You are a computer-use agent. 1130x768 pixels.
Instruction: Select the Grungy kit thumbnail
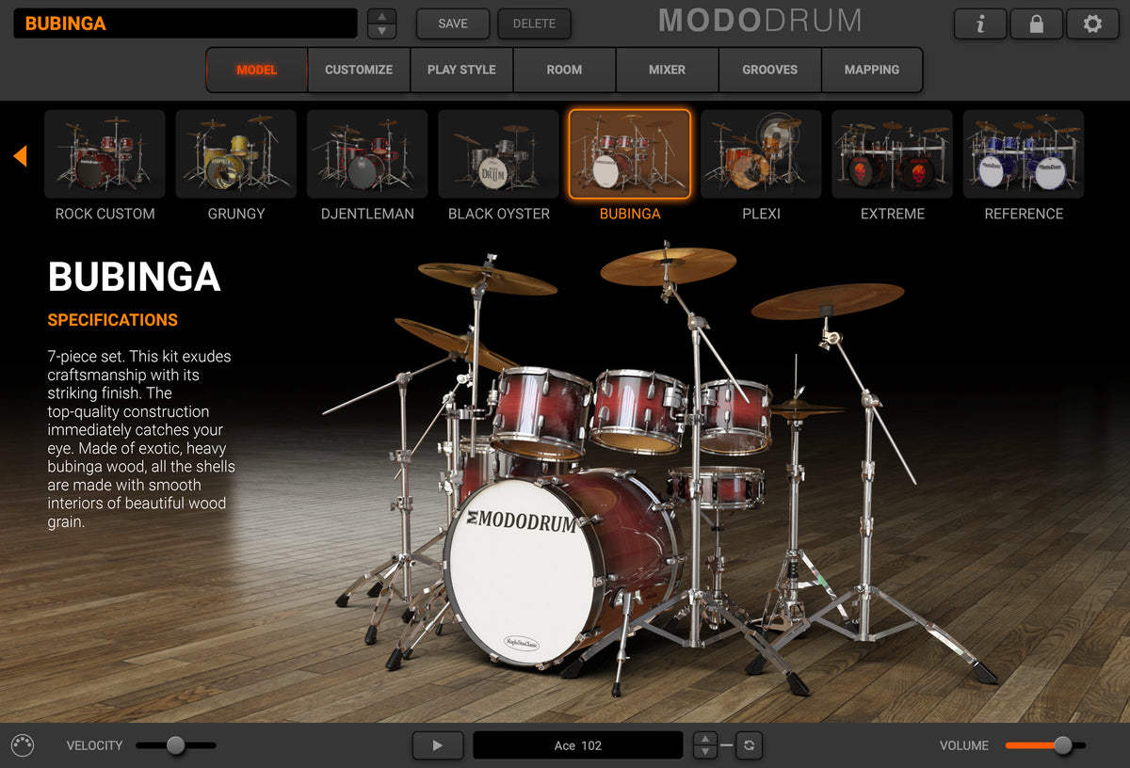click(235, 154)
